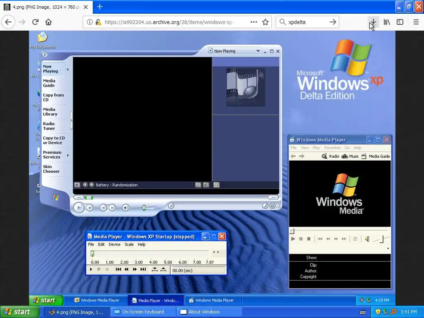Click Rewind in Media Player Startup window
This screenshot has width=424, height=318.
point(126,269)
